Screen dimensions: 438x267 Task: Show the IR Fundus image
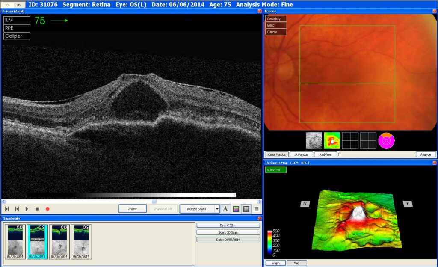[301, 154]
